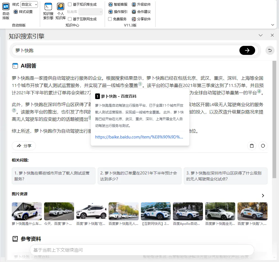Open the 私有库 dropdown
279x262 pixels.
(91, 12)
